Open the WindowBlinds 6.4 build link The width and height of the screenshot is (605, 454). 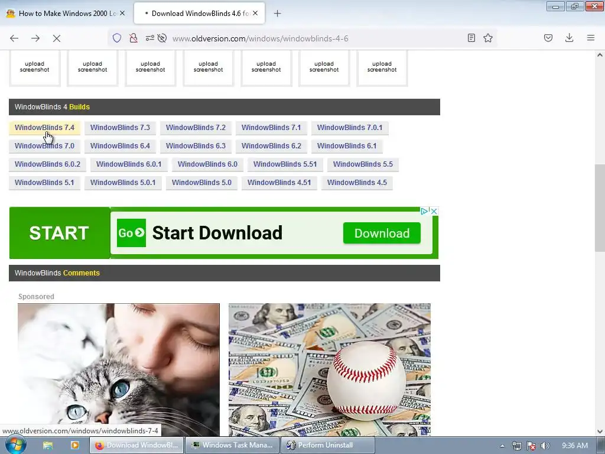point(120,146)
